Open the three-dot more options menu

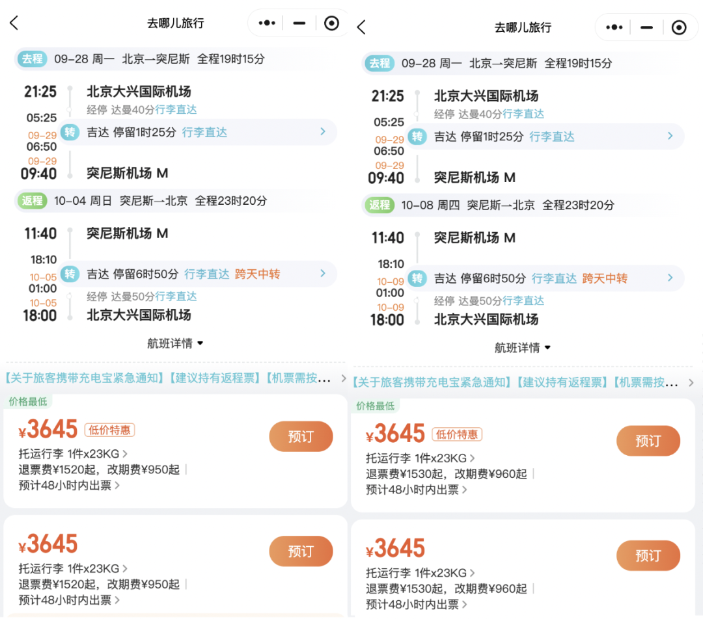(x=266, y=22)
